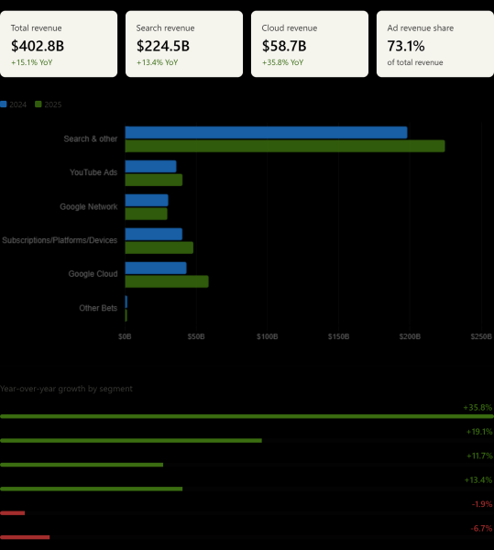This screenshot has height=550, width=494.
Task: Click the $150B axis tick
Action: click(x=338, y=336)
